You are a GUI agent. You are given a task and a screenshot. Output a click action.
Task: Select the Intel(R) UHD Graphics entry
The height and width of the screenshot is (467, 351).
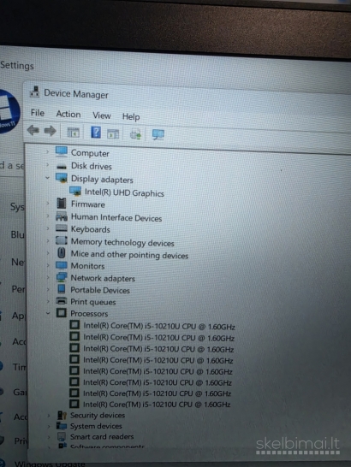124,192
